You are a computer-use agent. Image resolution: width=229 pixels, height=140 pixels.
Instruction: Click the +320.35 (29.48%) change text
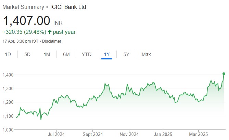click(23, 32)
